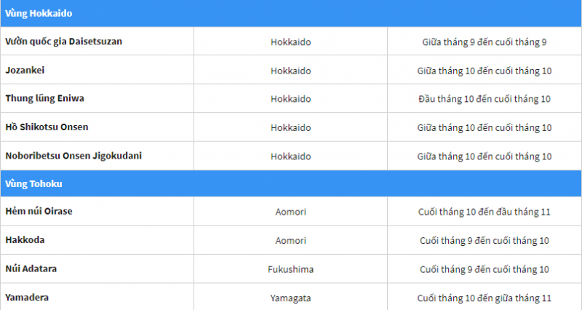Image resolution: width=582 pixels, height=310 pixels.
Task: Select the Hakkoda place name
Action: point(25,240)
